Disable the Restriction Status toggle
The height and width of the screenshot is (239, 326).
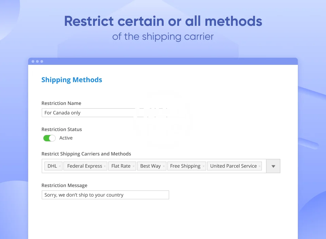click(49, 138)
